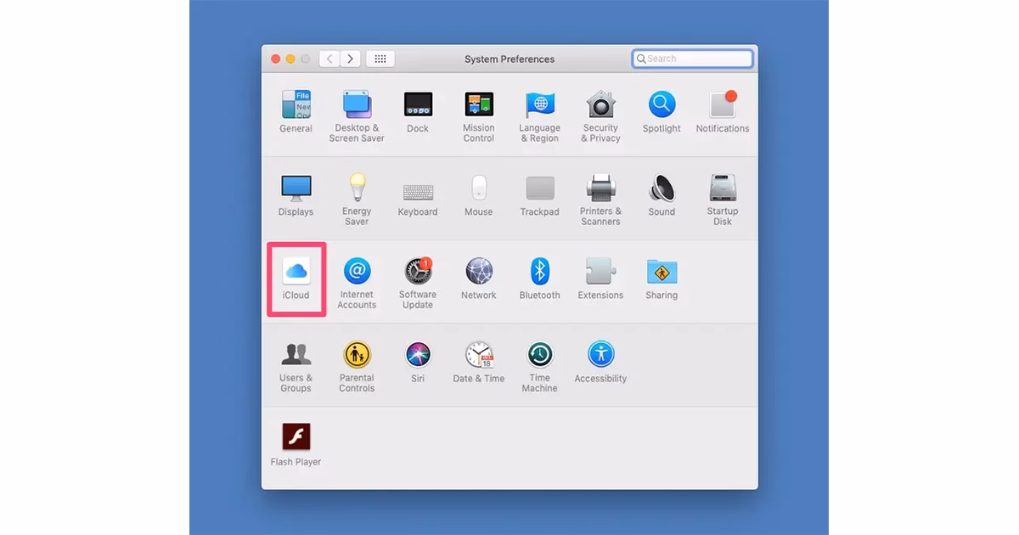Open Printers & Scanners preferences

coord(600,200)
